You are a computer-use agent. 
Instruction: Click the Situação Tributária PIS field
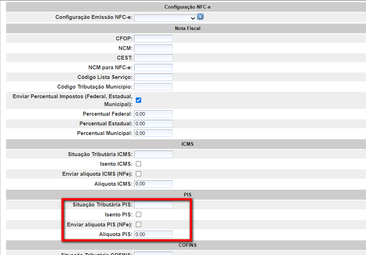(x=153, y=205)
